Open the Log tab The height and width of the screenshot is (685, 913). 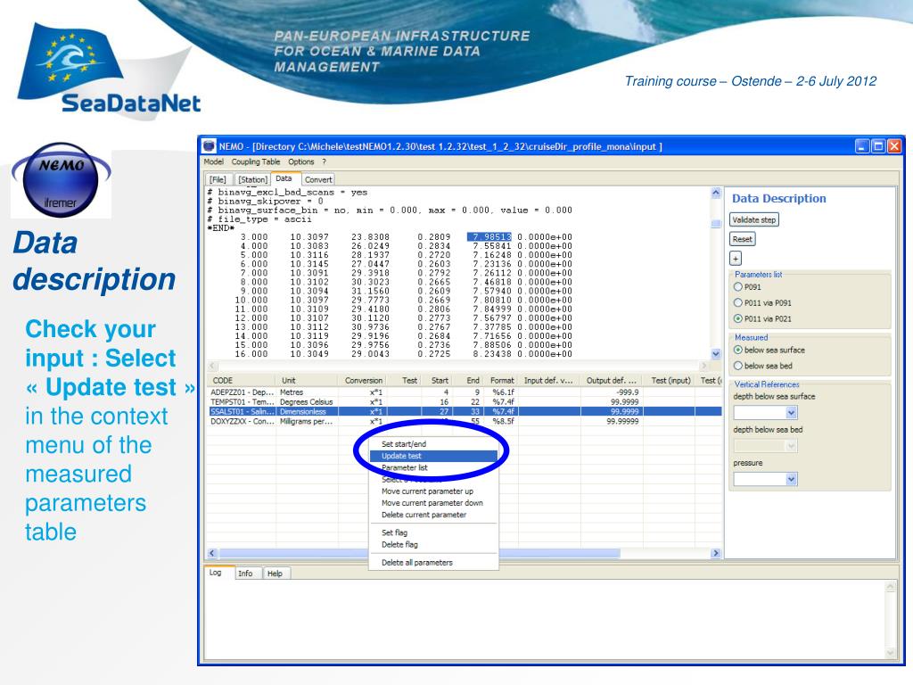pyautogui.click(x=216, y=573)
